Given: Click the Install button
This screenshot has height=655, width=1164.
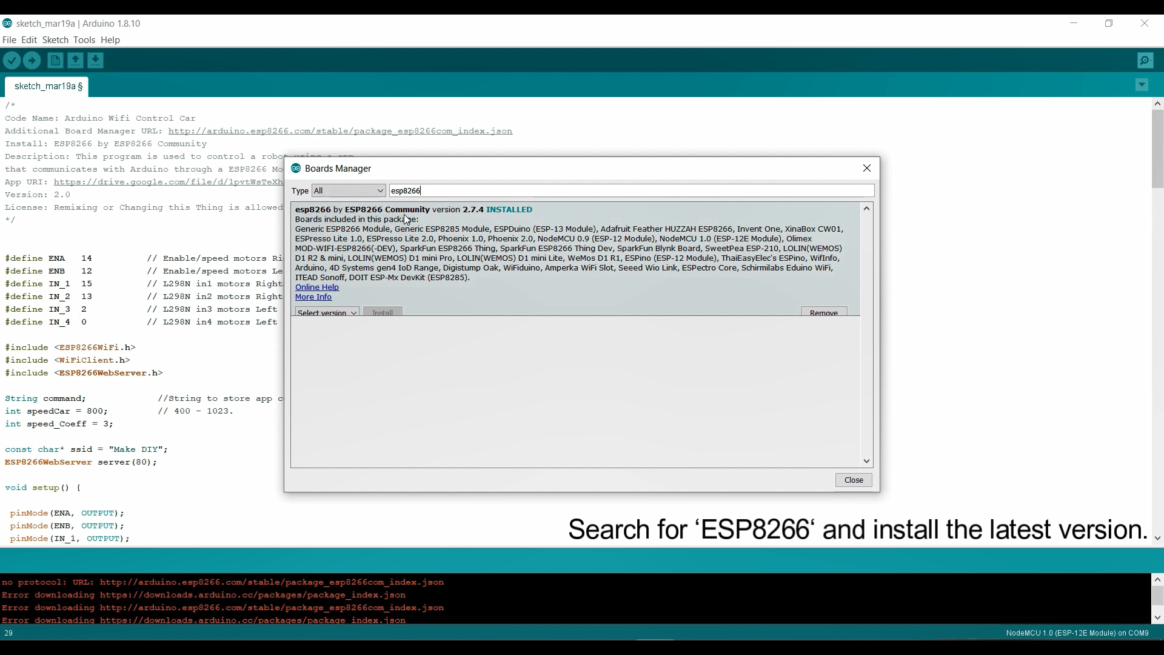Looking at the screenshot, I should coord(382,312).
